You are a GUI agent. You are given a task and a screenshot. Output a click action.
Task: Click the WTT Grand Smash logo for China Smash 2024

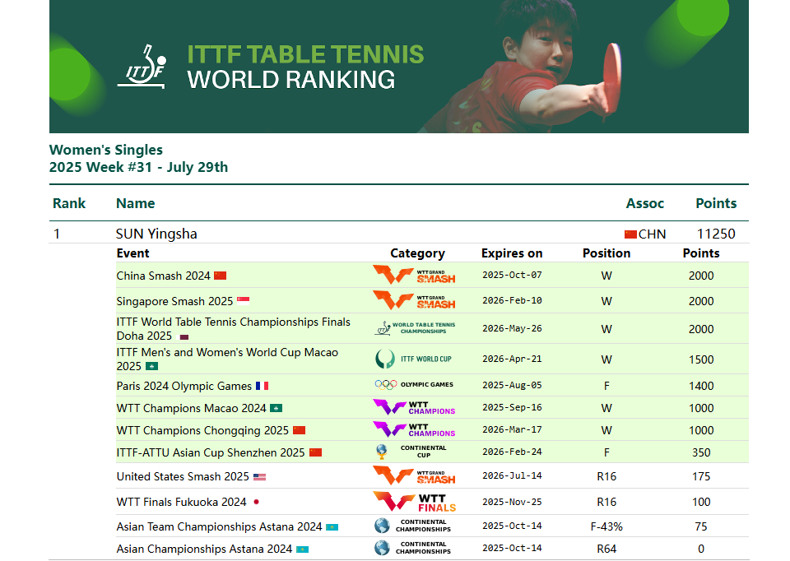(x=414, y=275)
